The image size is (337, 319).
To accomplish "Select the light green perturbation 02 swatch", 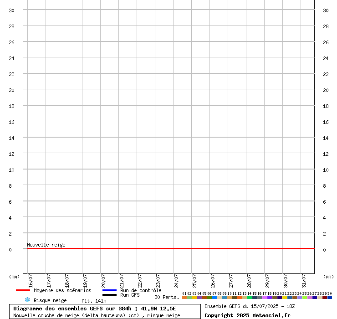I will [x=189, y=298].
